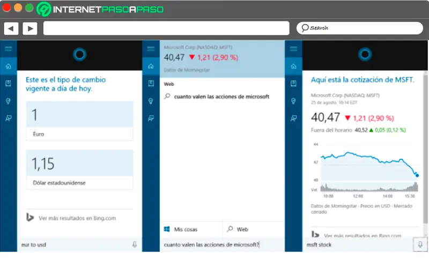Click the 'Euro' currency label
The image size is (429, 268).
(x=38, y=134)
